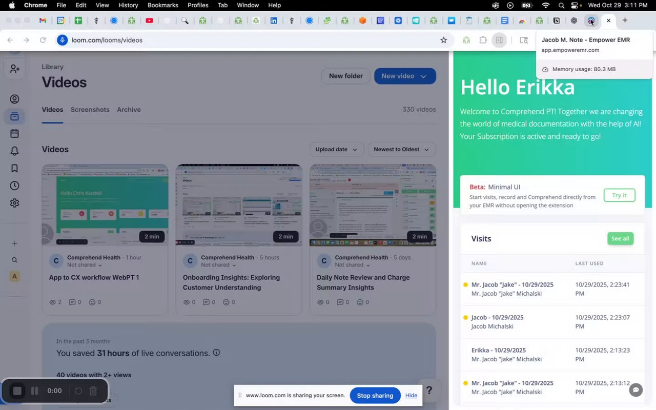Switch to the LinkedIn tab
This screenshot has width=656, height=410.
(x=274, y=20)
